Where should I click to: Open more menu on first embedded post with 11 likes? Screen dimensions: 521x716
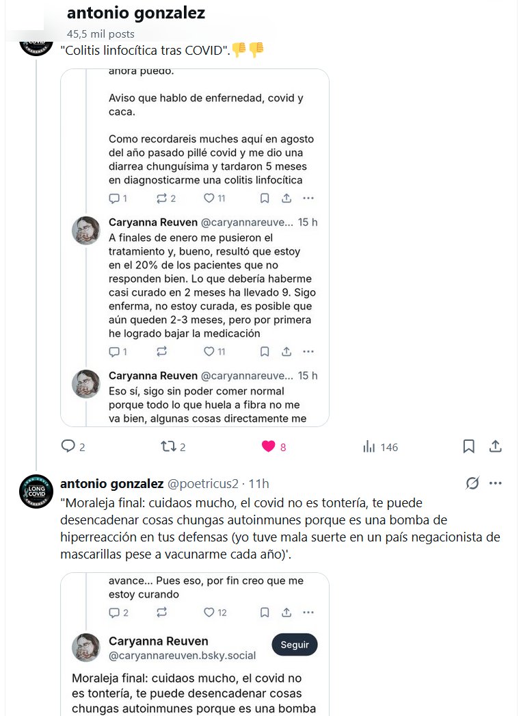pyautogui.click(x=308, y=199)
